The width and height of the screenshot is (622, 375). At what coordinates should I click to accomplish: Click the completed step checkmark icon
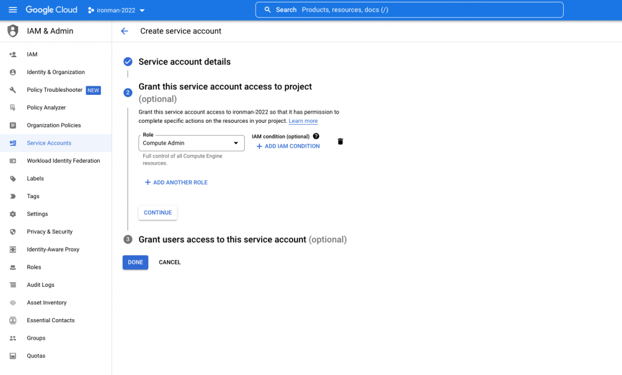[x=128, y=61]
